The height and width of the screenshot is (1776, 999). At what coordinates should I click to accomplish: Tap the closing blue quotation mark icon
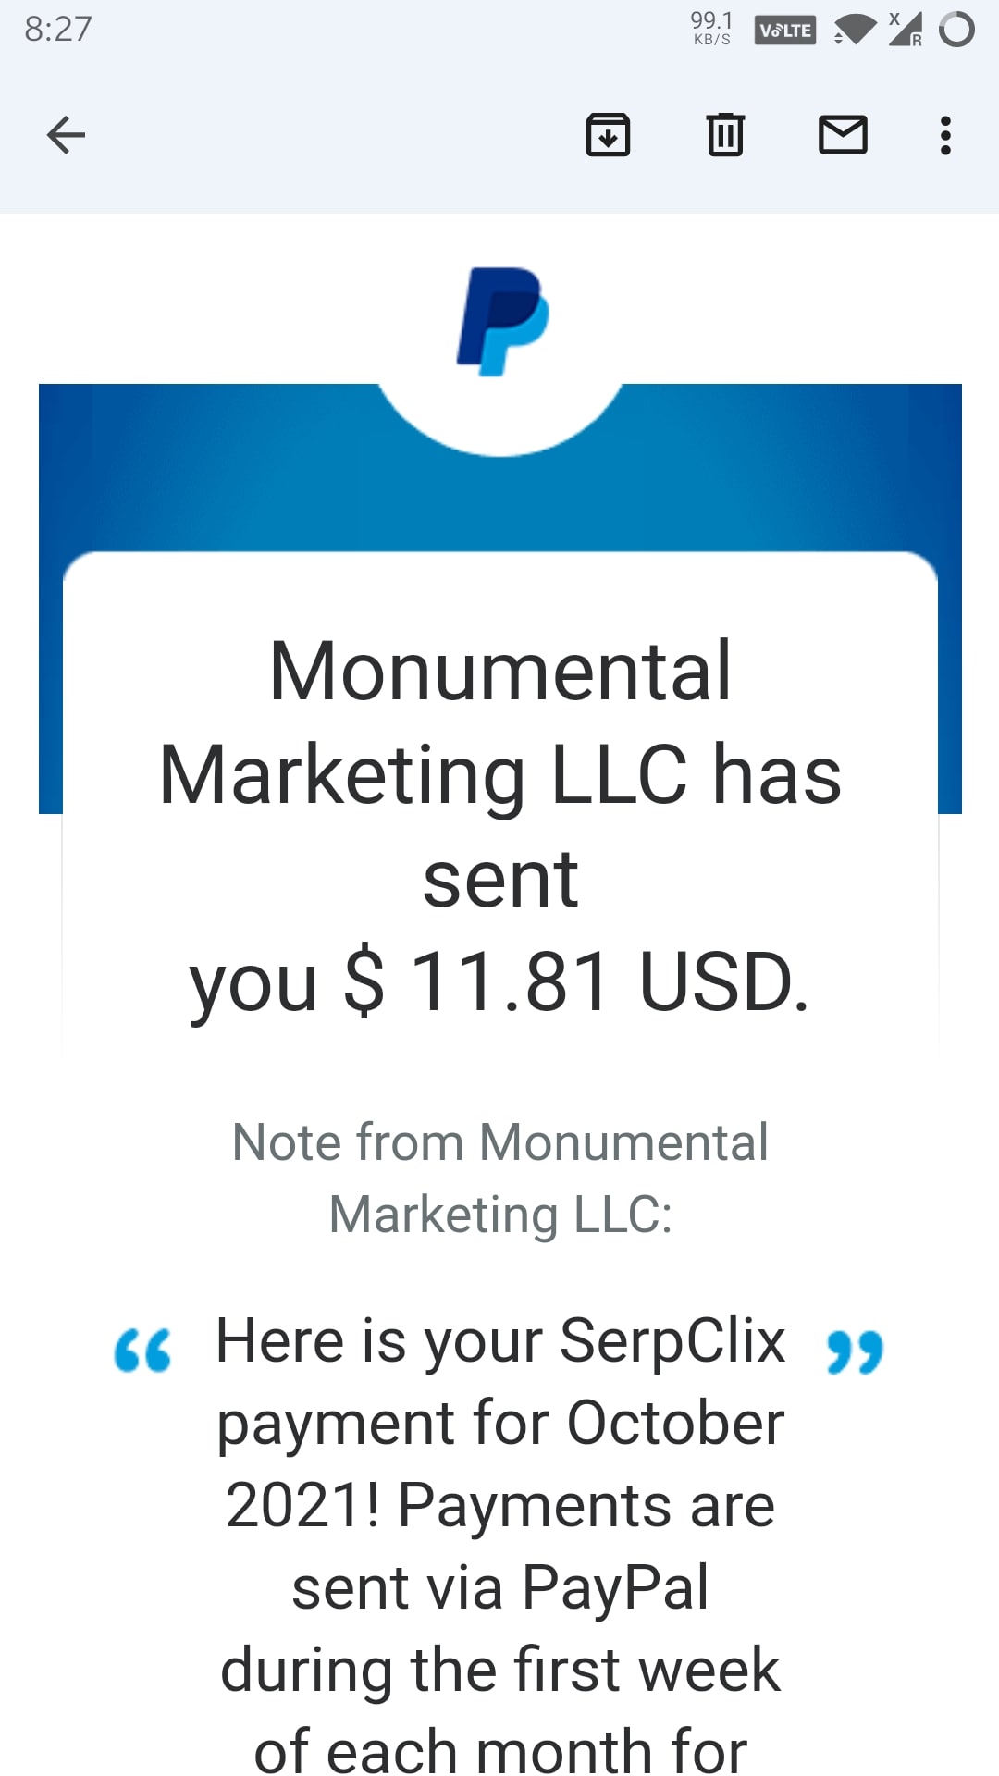click(855, 1352)
